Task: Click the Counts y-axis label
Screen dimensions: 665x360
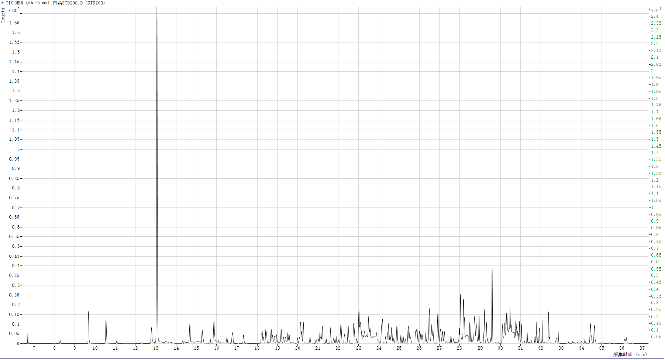Action: coord(3,15)
